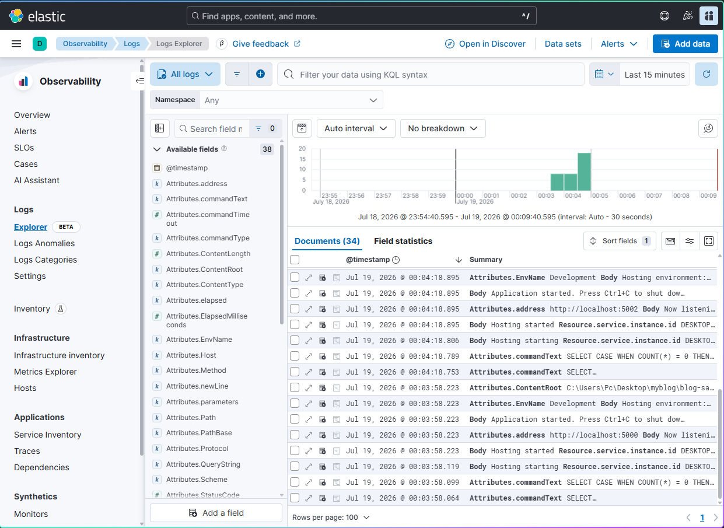
Task: Check the row at 00:04:18.753 SELECT
Action: 295,372
